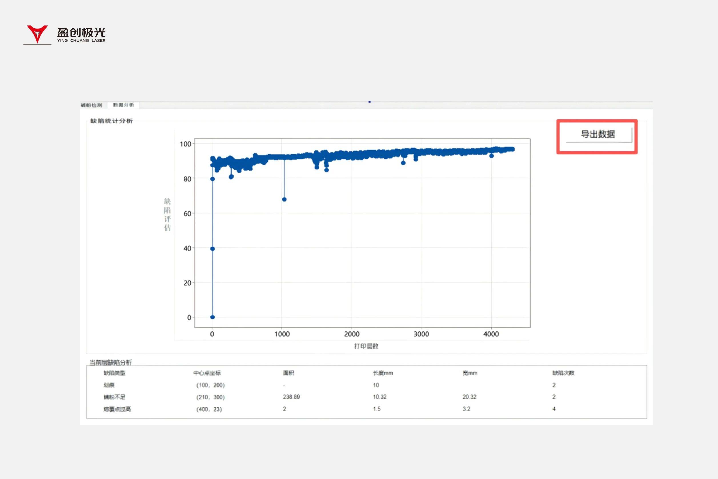Click the outlier point near layer 1000
The height and width of the screenshot is (479, 718).
284,199
